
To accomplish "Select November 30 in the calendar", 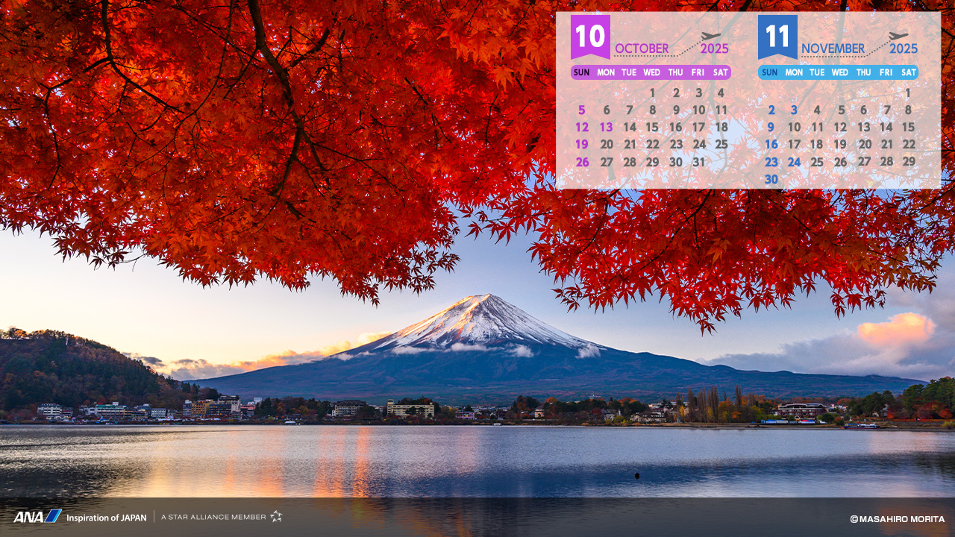I will tap(771, 179).
